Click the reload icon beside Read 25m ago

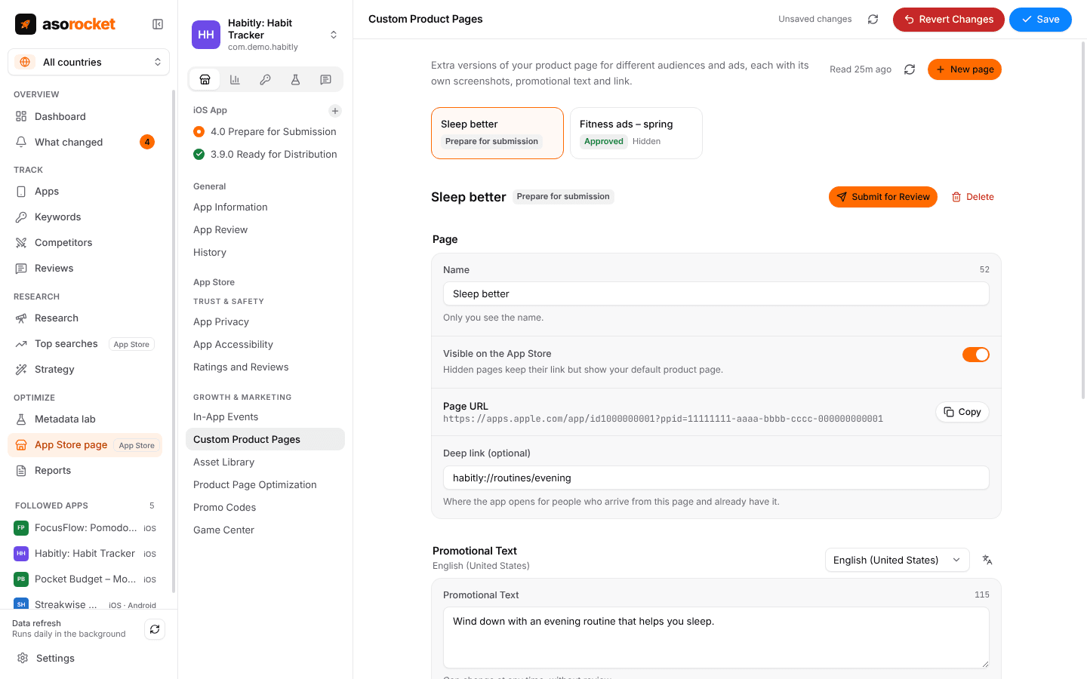point(910,69)
